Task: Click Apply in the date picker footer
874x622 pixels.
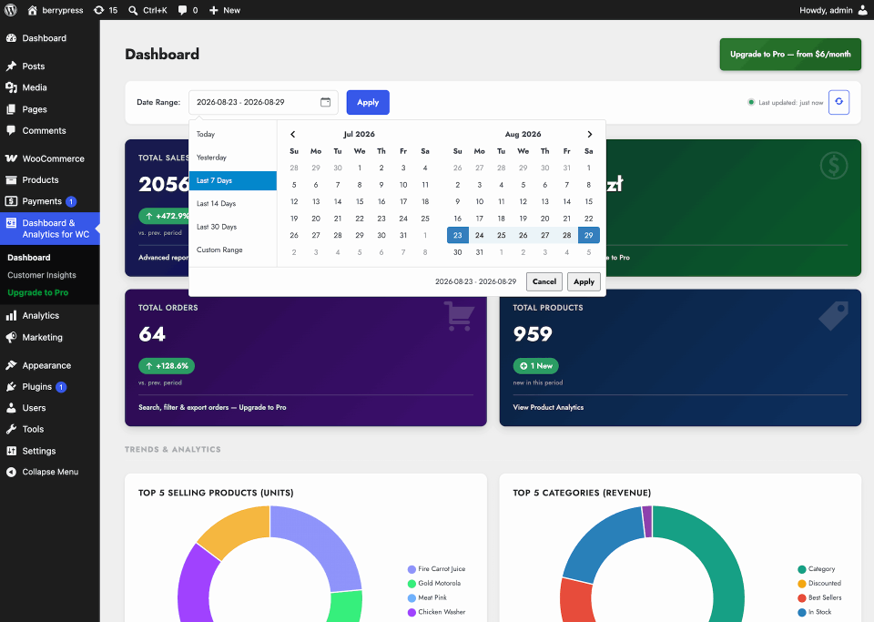Action: (x=584, y=281)
